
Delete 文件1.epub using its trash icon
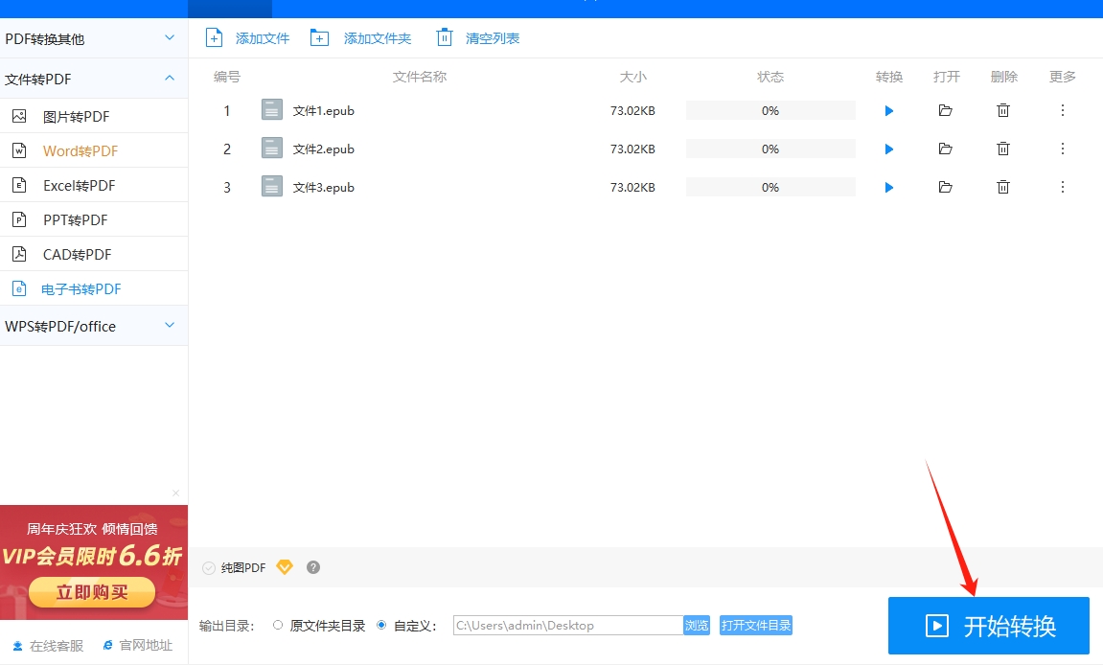pyautogui.click(x=1003, y=110)
